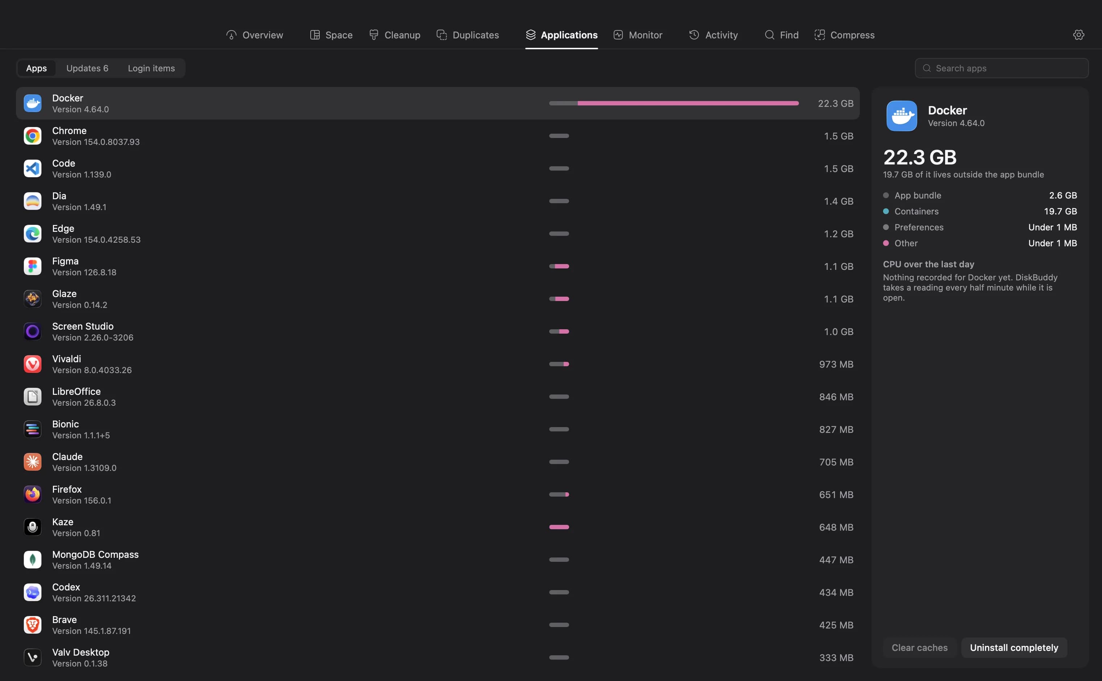The width and height of the screenshot is (1102, 681).
Task: Click the App bundle 2.6 GB row
Action: 980,196
